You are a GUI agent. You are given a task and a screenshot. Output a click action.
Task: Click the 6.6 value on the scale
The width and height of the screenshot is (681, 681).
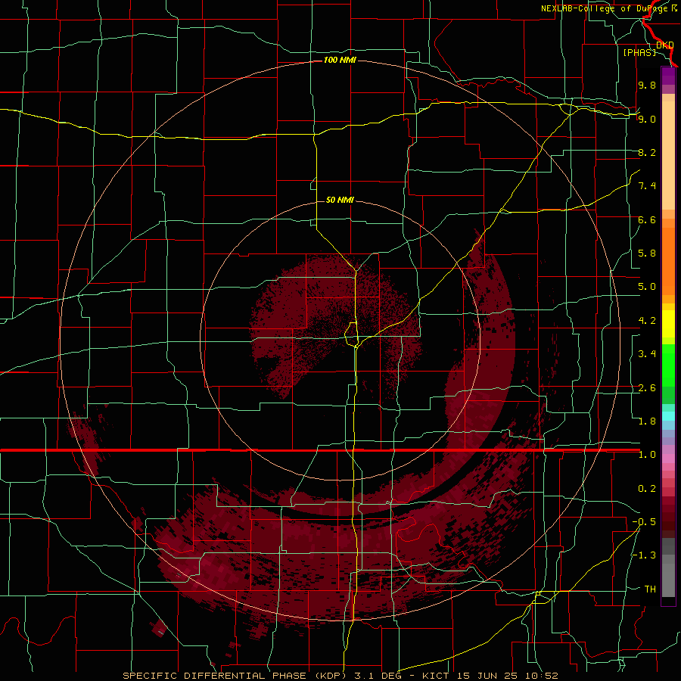tap(647, 219)
